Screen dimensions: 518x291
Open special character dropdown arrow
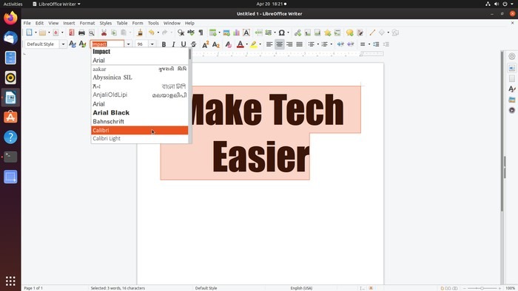(288, 32)
